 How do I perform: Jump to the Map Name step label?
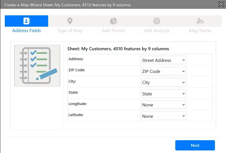pos(200,31)
